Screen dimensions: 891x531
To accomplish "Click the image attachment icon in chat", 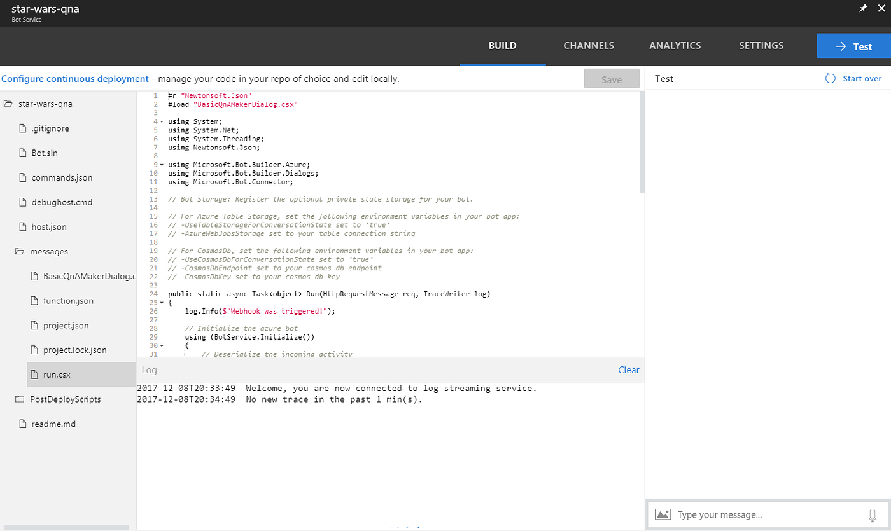I will tap(663, 514).
